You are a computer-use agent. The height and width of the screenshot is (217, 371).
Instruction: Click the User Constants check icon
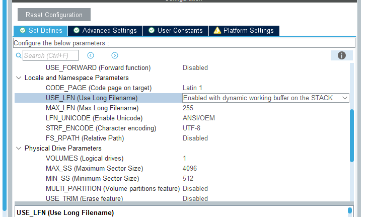(151, 31)
